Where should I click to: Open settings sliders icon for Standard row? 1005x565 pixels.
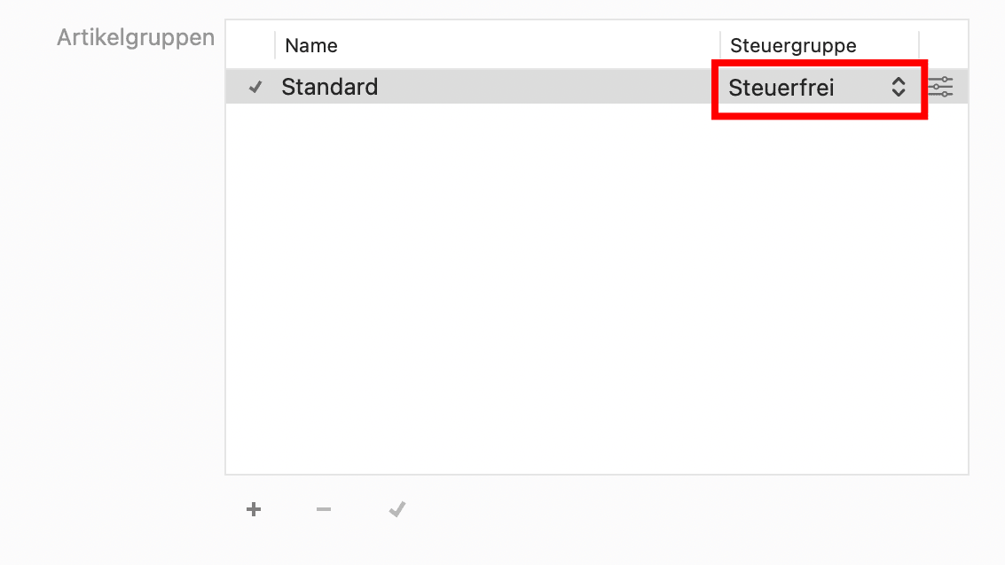[x=940, y=87]
